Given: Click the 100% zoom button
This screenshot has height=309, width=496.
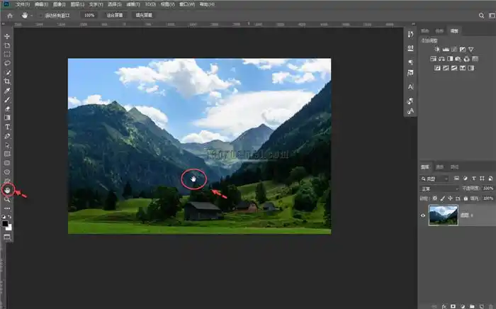Looking at the screenshot, I should (89, 15).
